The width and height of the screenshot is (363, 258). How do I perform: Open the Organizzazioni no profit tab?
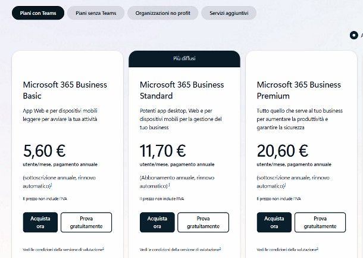coord(162,13)
